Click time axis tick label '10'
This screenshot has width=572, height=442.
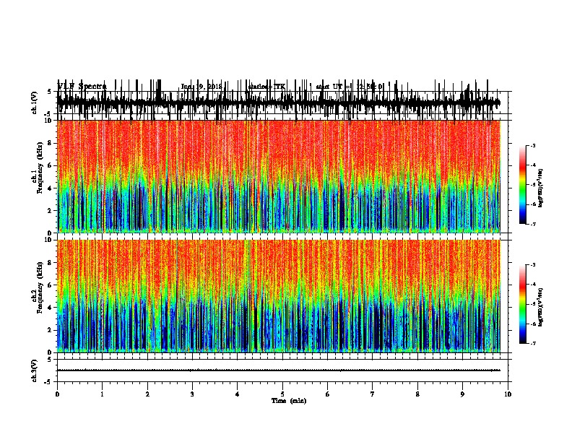pyautogui.click(x=508, y=394)
